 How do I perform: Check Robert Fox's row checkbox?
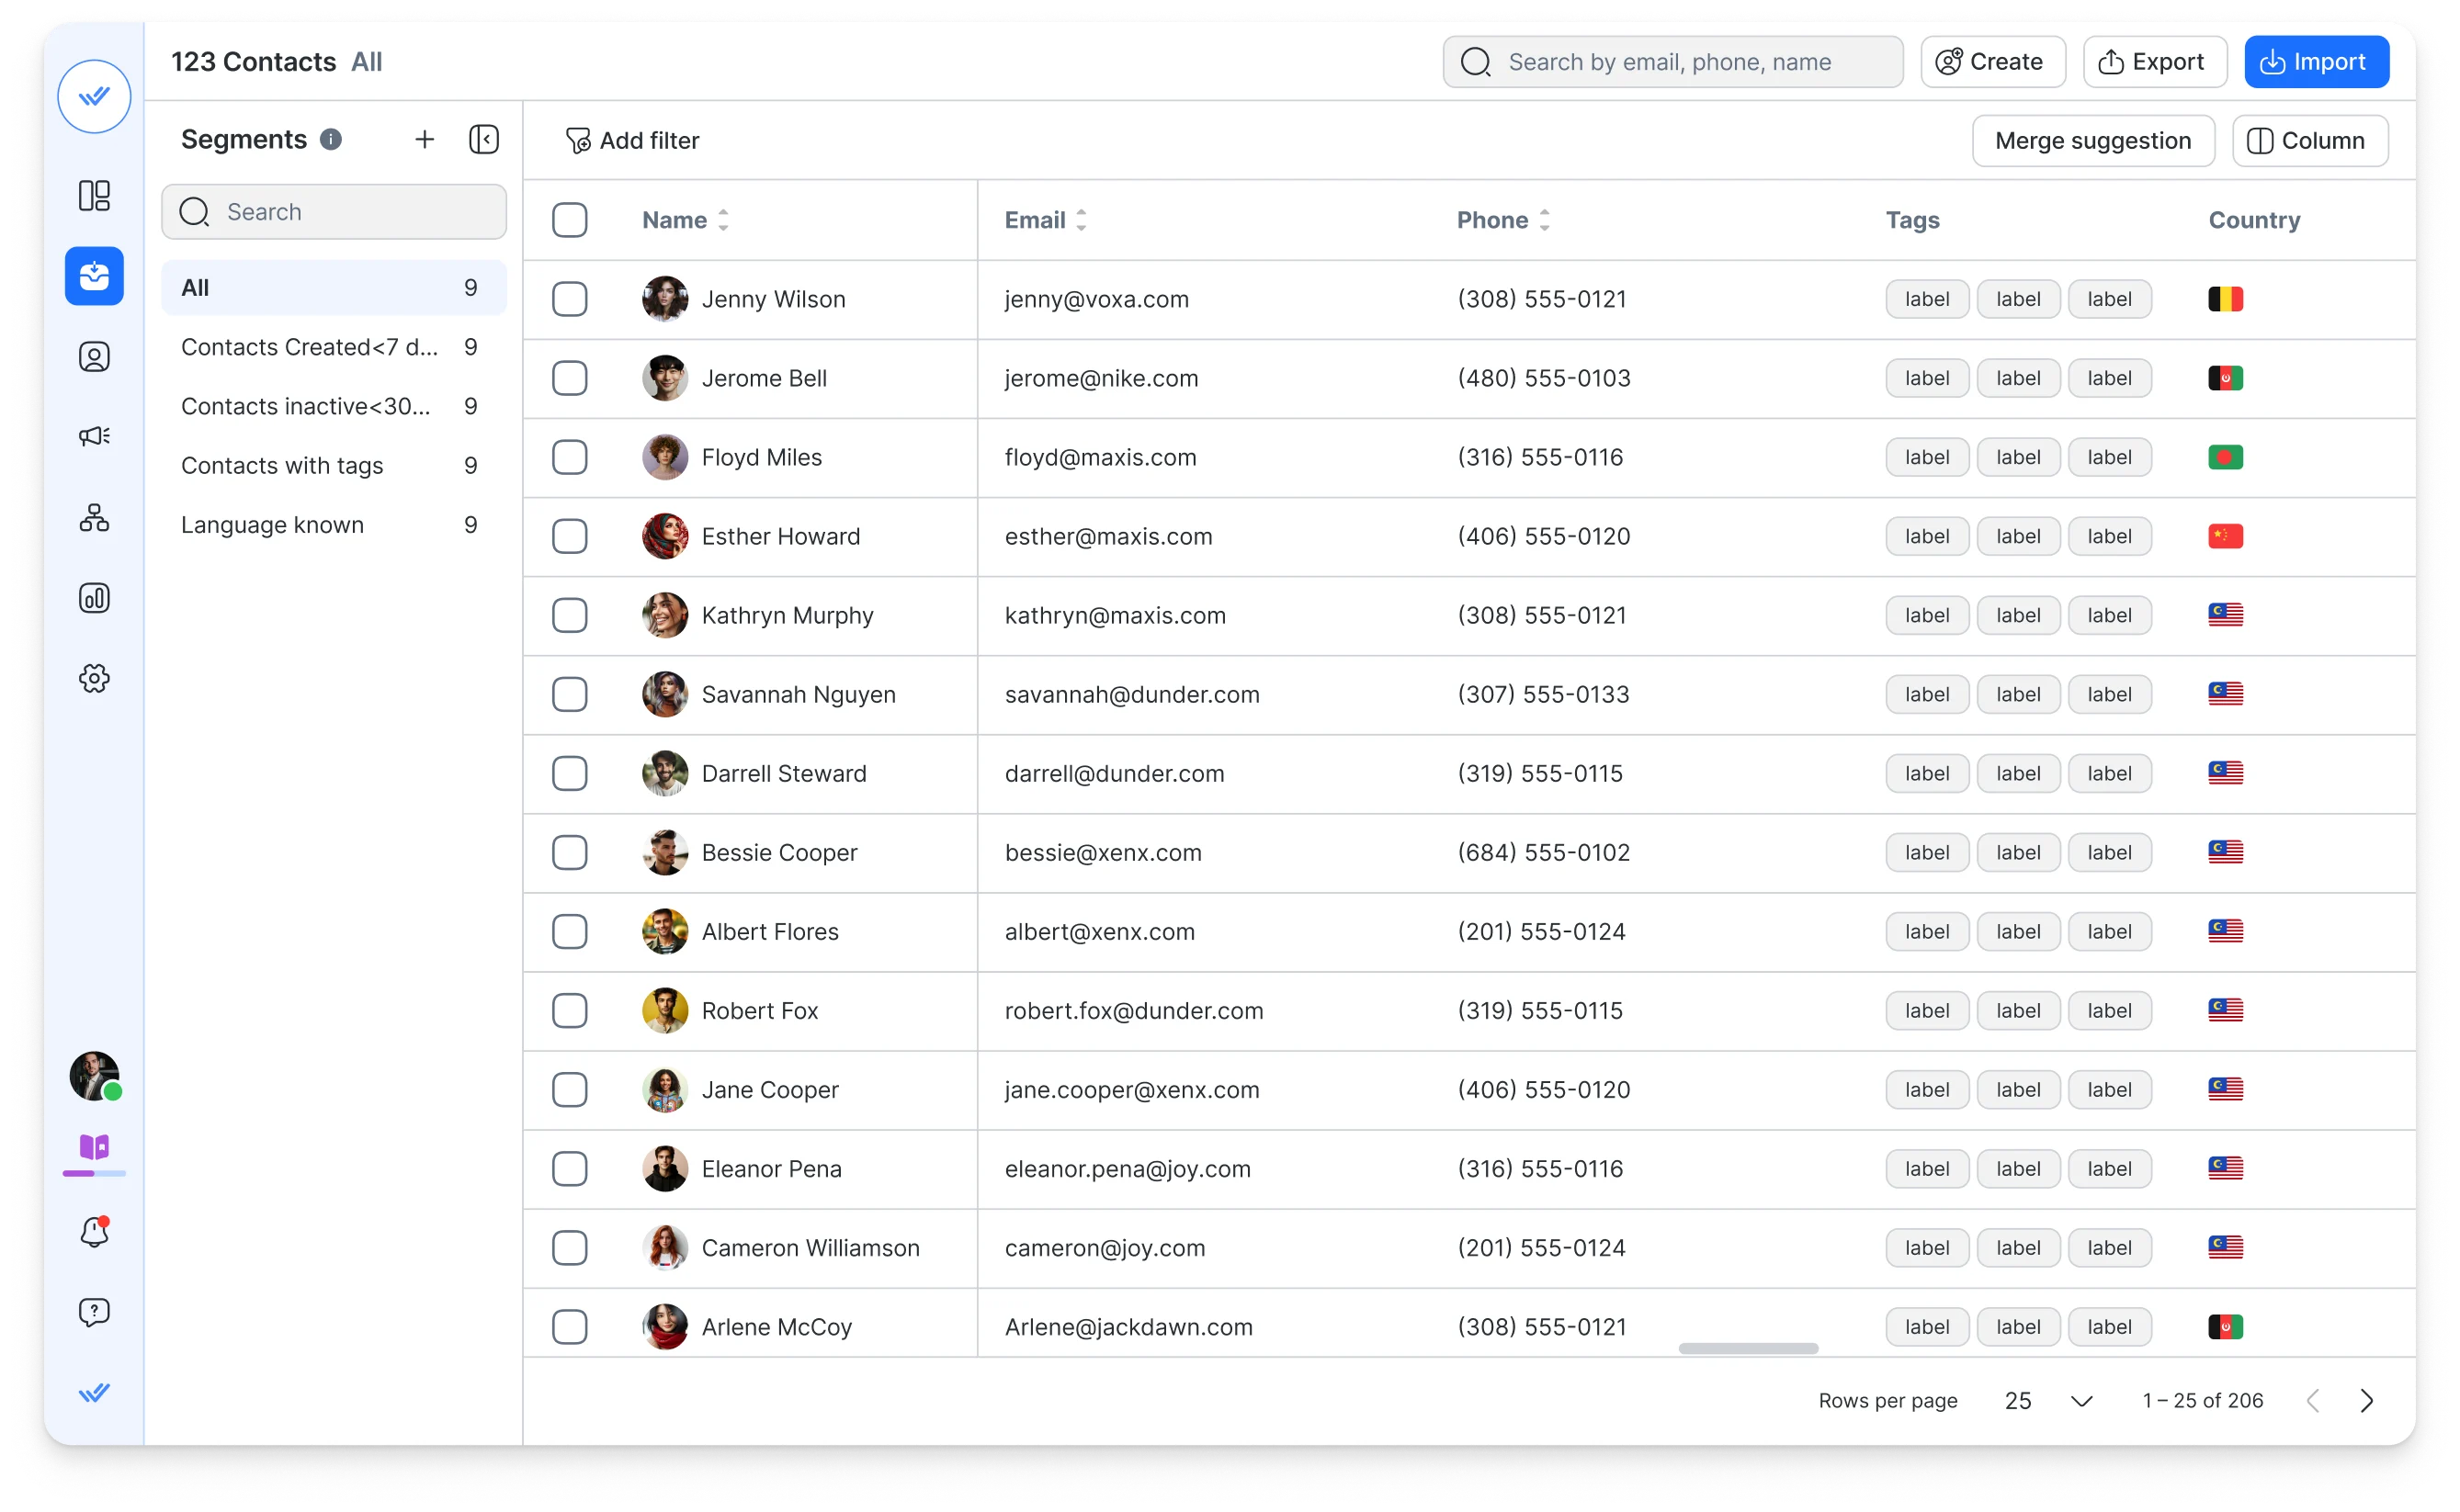coord(571,1010)
